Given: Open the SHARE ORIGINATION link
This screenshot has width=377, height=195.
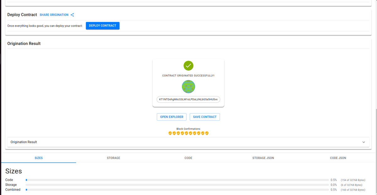Looking at the screenshot, I should pyautogui.click(x=54, y=15).
